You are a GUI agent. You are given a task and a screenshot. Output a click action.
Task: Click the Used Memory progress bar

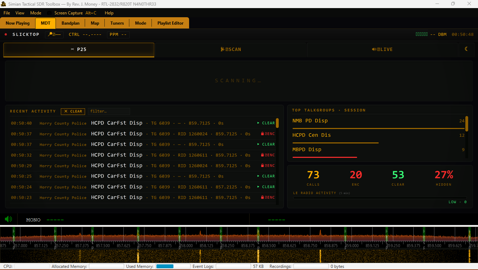tap(173, 266)
